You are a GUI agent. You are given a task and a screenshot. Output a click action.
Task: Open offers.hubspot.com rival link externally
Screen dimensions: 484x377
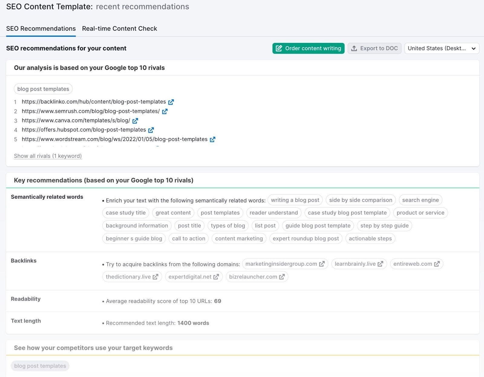[x=151, y=130]
